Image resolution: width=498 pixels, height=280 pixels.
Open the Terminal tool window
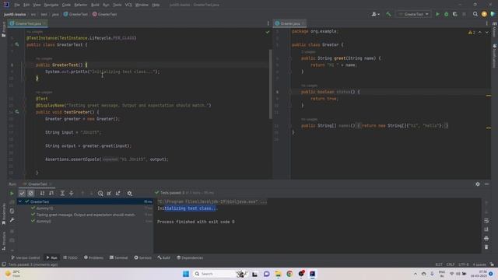[x=118, y=257]
